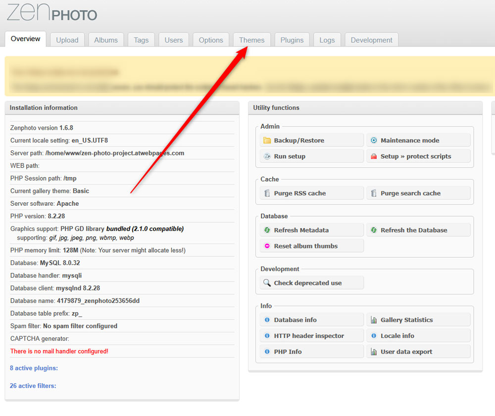Open Database info

[x=311, y=320]
